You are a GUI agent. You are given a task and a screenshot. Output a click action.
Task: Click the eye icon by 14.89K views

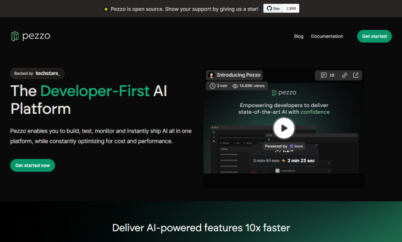pyautogui.click(x=235, y=86)
